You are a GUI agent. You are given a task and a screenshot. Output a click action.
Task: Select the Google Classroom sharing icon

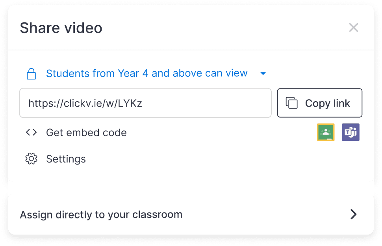point(325,132)
